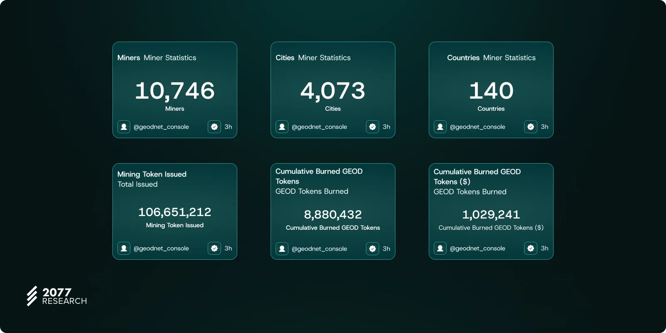Click the profile avatar on Countries card
This screenshot has width=666, height=333.
click(440, 127)
